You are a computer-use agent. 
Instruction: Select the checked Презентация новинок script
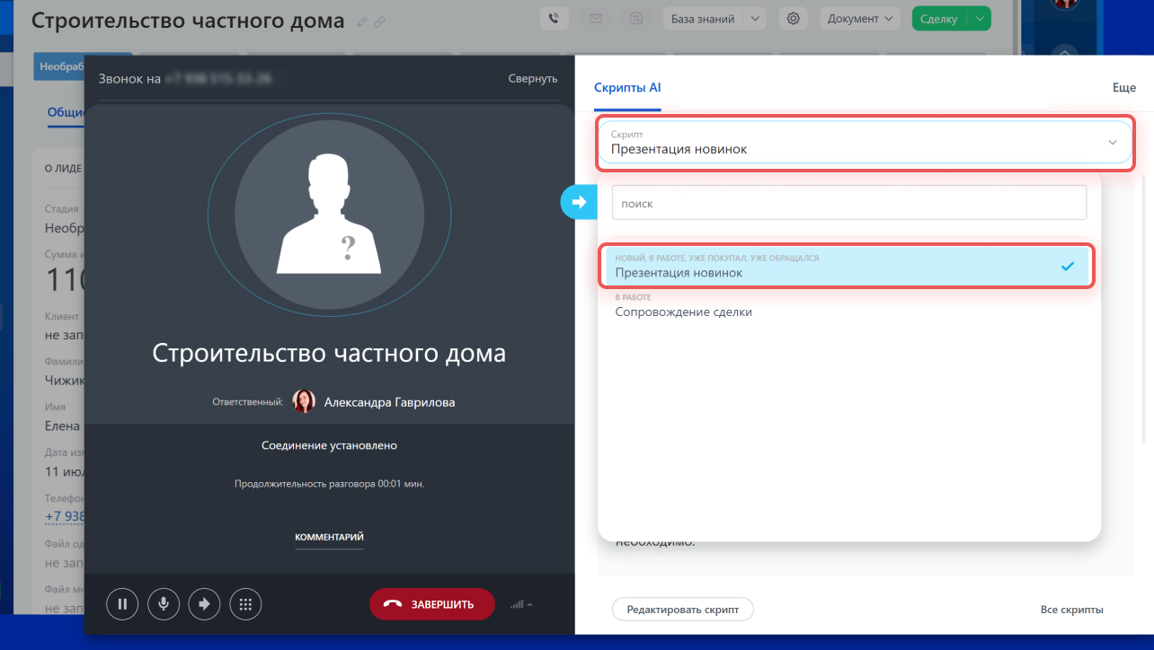(x=846, y=266)
